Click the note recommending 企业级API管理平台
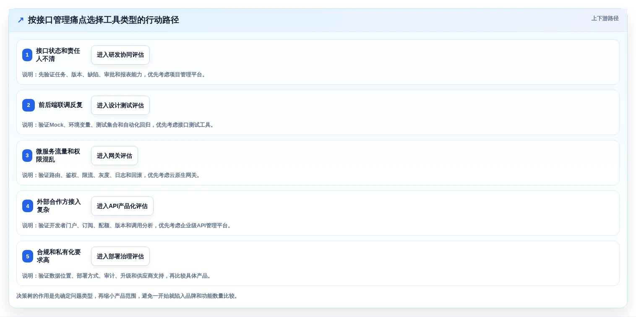 click(x=128, y=226)
